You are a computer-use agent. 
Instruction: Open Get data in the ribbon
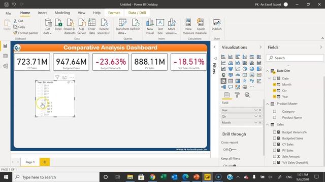48,26
